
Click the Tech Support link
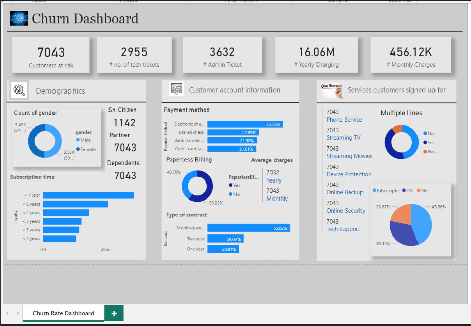coord(343,229)
